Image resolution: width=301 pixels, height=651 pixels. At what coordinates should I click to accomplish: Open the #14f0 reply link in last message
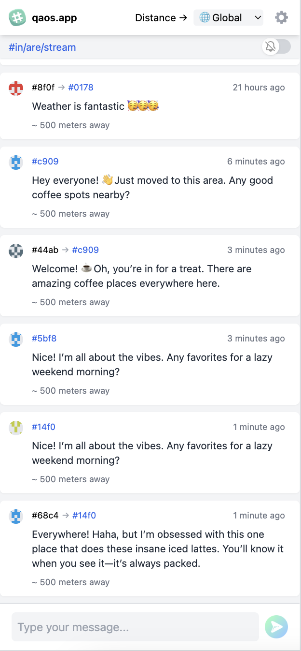84,516
